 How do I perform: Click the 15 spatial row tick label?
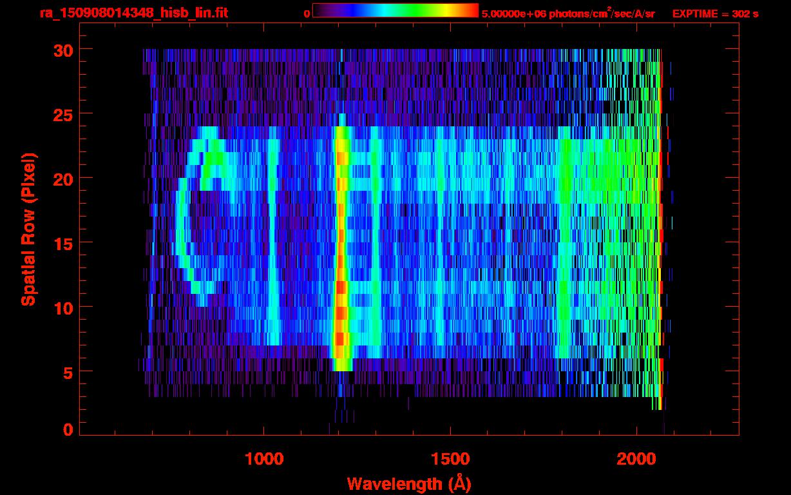63,243
